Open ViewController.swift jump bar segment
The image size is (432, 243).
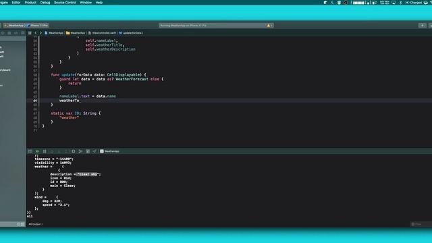tap(102, 33)
